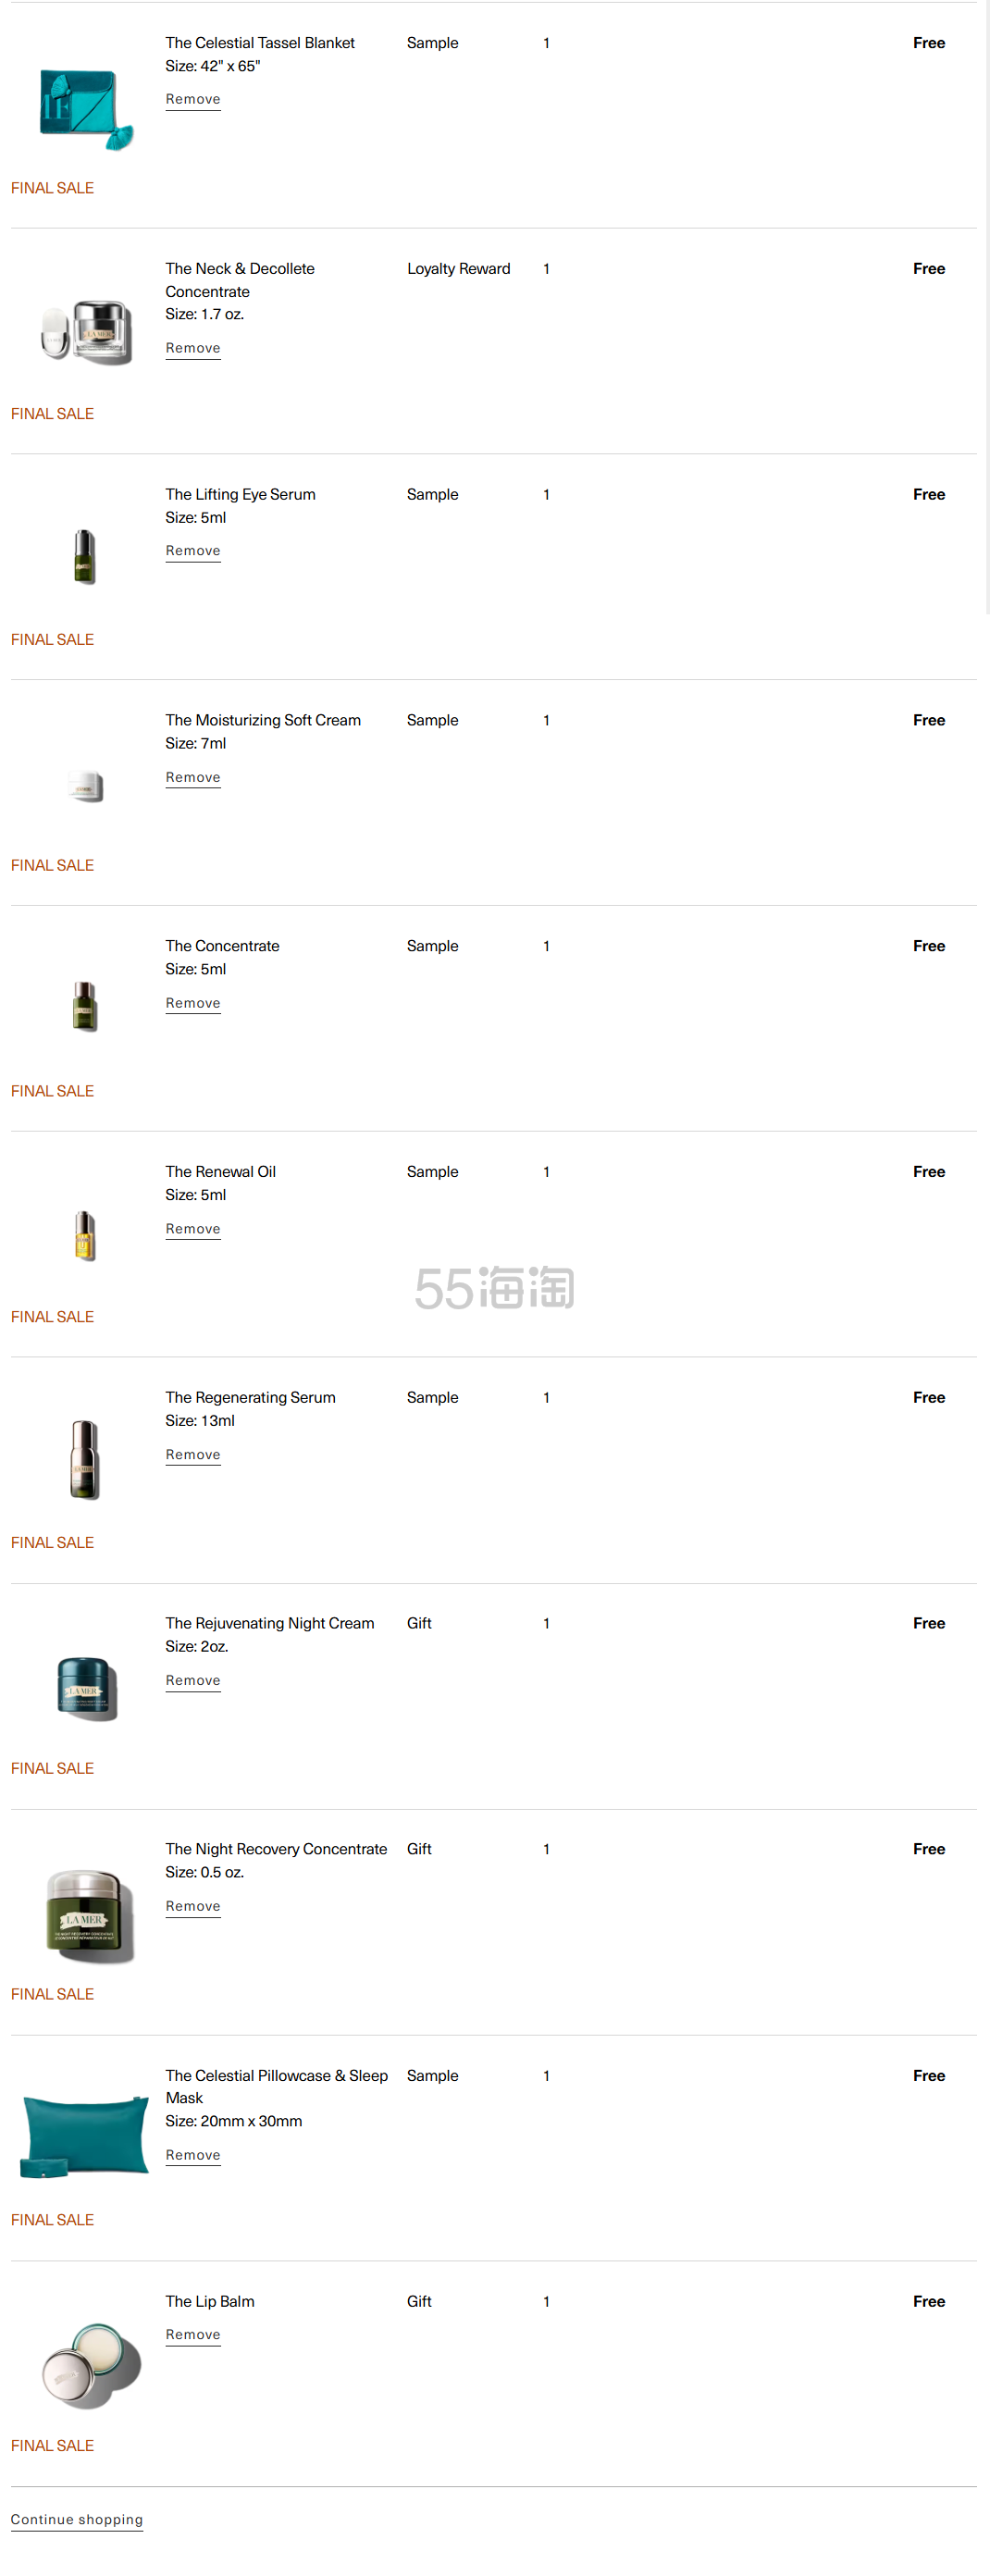Open the Rejuvenating Night Cream thumbnail
This screenshot has height=2576, width=990.
[x=86, y=1688]
